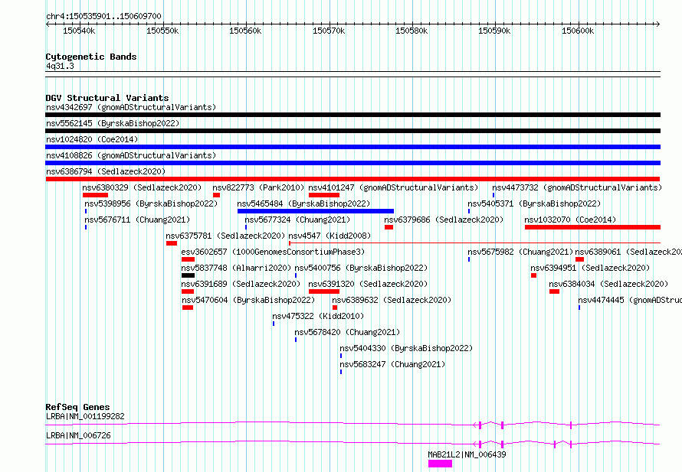This screenshot has height=472, width=682.
Task: Select red bar under nsv1032070 (Coe2014)
Action: [x=593, y=227]
